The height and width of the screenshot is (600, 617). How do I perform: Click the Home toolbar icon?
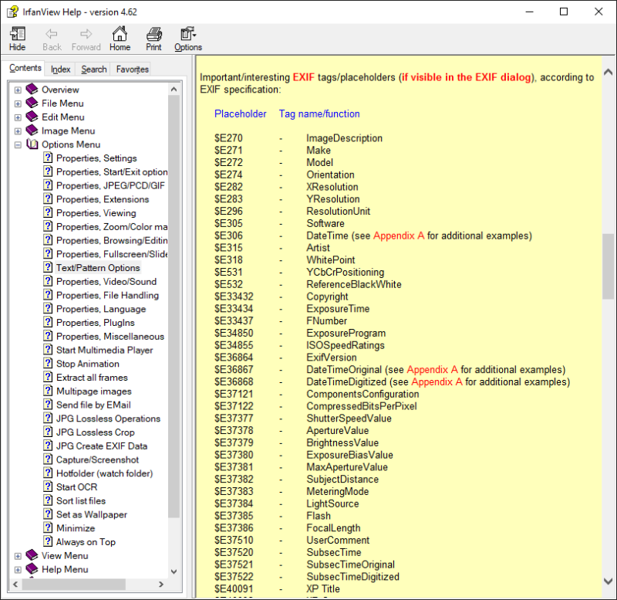(120, 34)
